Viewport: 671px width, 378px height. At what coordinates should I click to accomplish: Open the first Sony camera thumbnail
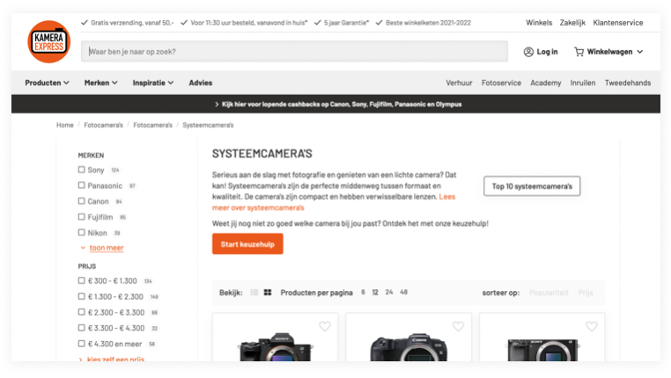coord(276,347)
